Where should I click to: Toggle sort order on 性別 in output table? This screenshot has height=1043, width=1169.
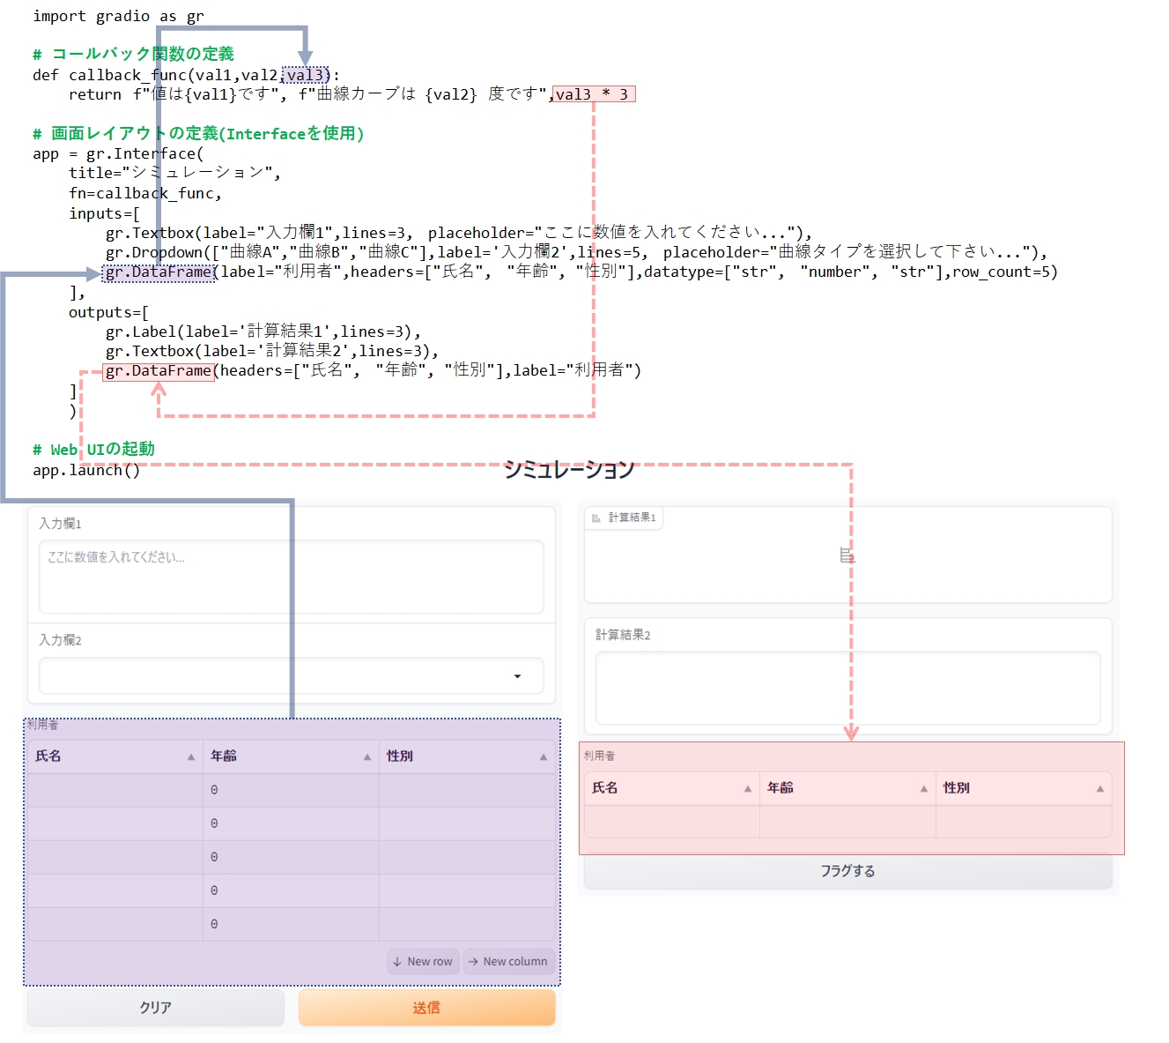click(1099, 787)
